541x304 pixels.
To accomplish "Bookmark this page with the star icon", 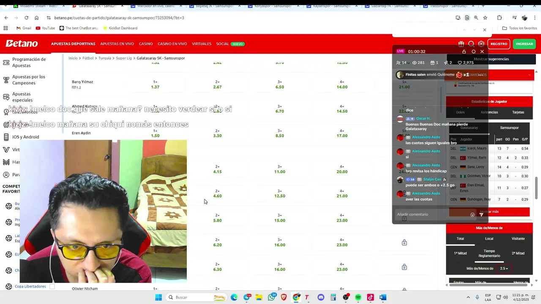I will pos(485,18).
